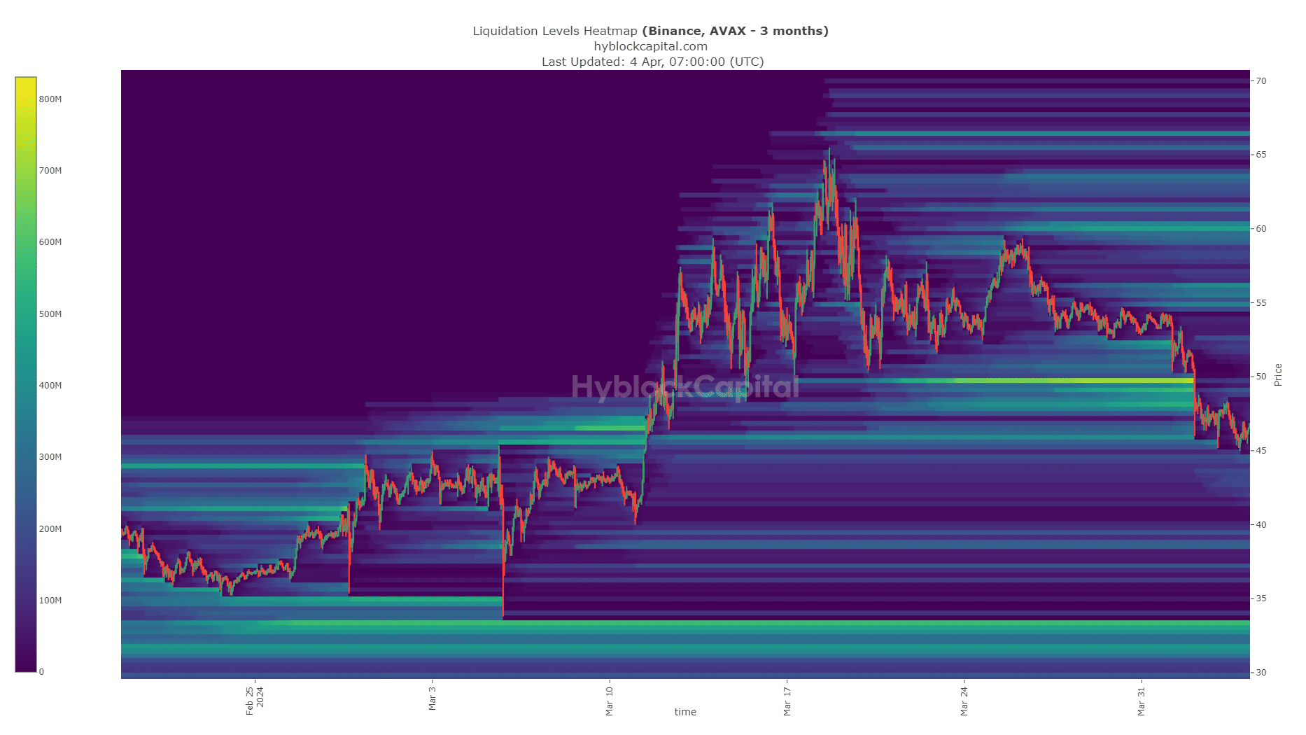Click the 0 label on color scale
Viewport: 1306px width, 735px height.
[41, 672]
